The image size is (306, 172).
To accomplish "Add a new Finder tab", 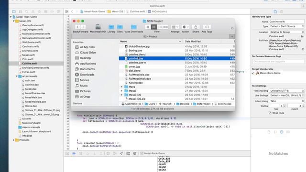I will pyautogui.click(x=232, y=36).
